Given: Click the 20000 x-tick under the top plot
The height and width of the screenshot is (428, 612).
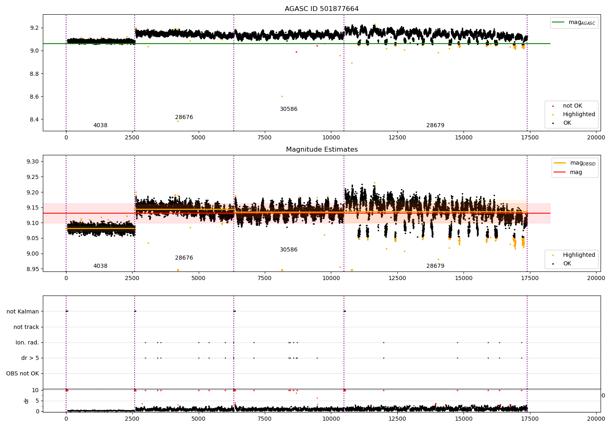Looking at the screenshot, I should [596, 138].
